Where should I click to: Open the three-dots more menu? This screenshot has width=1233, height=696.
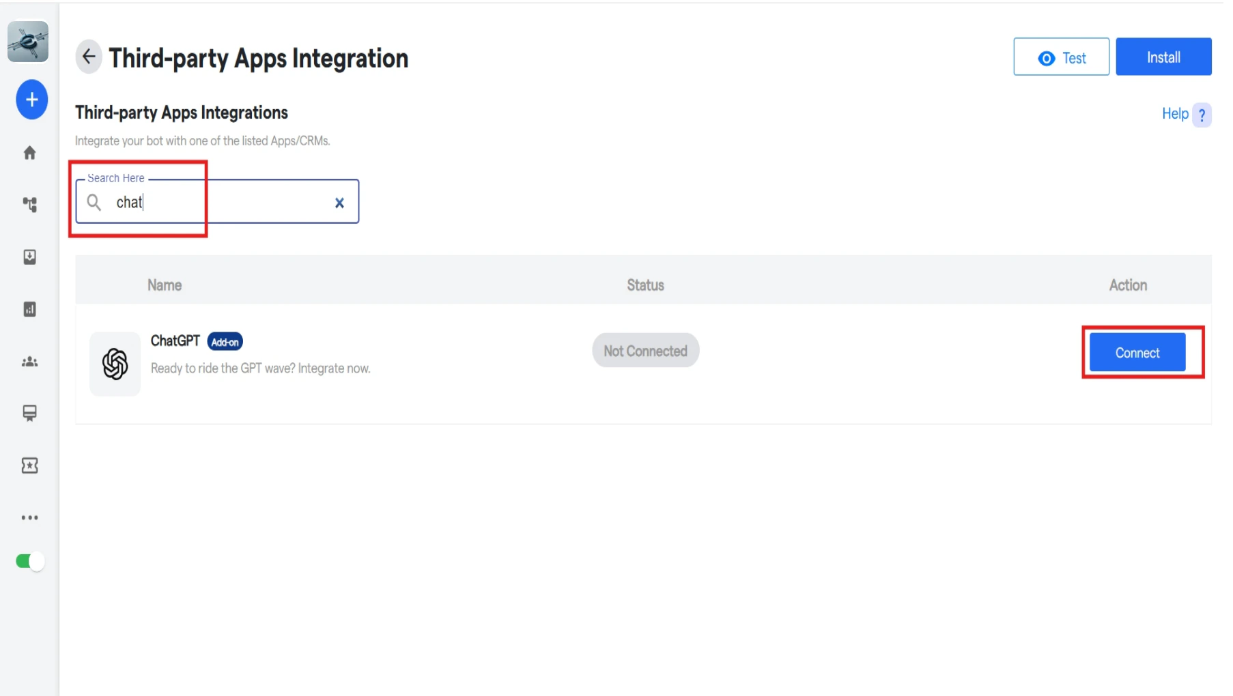tap(29, 517)
